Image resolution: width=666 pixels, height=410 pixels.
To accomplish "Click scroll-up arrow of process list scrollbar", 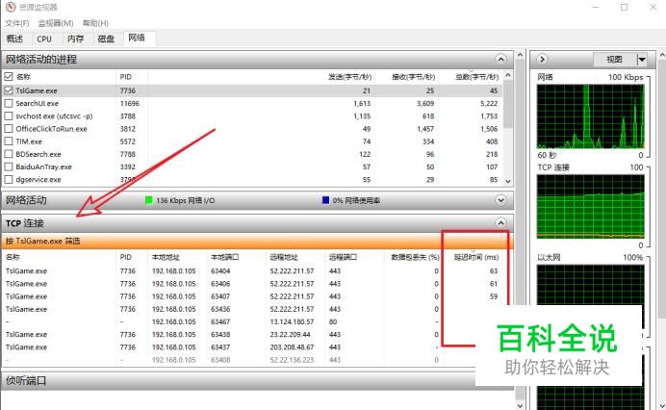I will pyautogui.click(x=508, y=75).
